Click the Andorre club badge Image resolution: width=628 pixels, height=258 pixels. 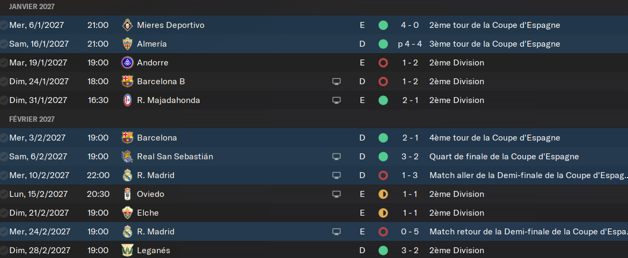[x=127, y=63]
